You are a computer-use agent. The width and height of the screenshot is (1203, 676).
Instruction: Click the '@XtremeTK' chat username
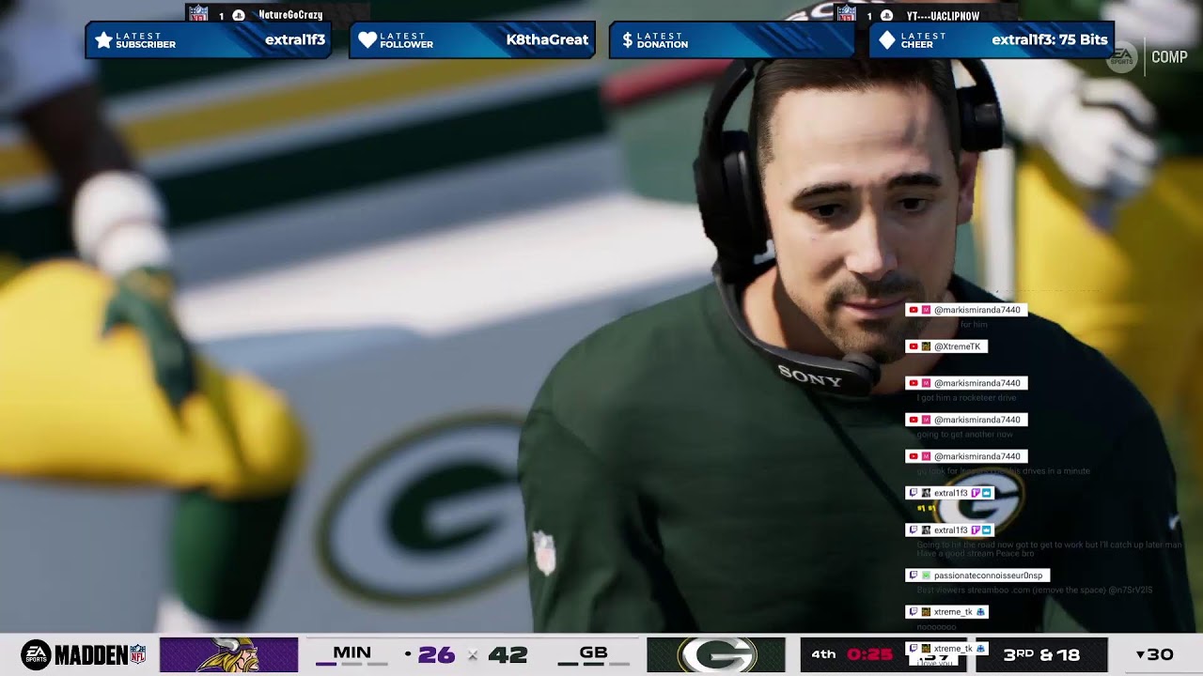point(957,346)
